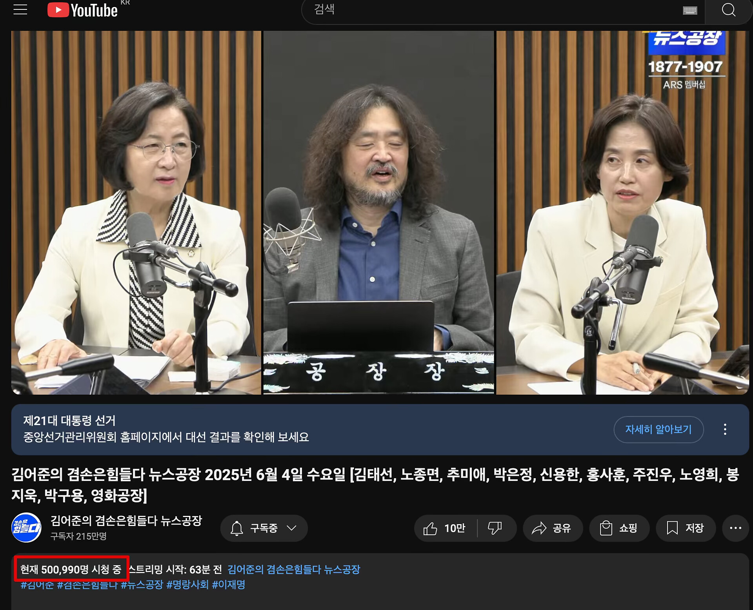
Task: Open the Shopping (쇼핑) bag button
Action: click(x=619, y=528)
